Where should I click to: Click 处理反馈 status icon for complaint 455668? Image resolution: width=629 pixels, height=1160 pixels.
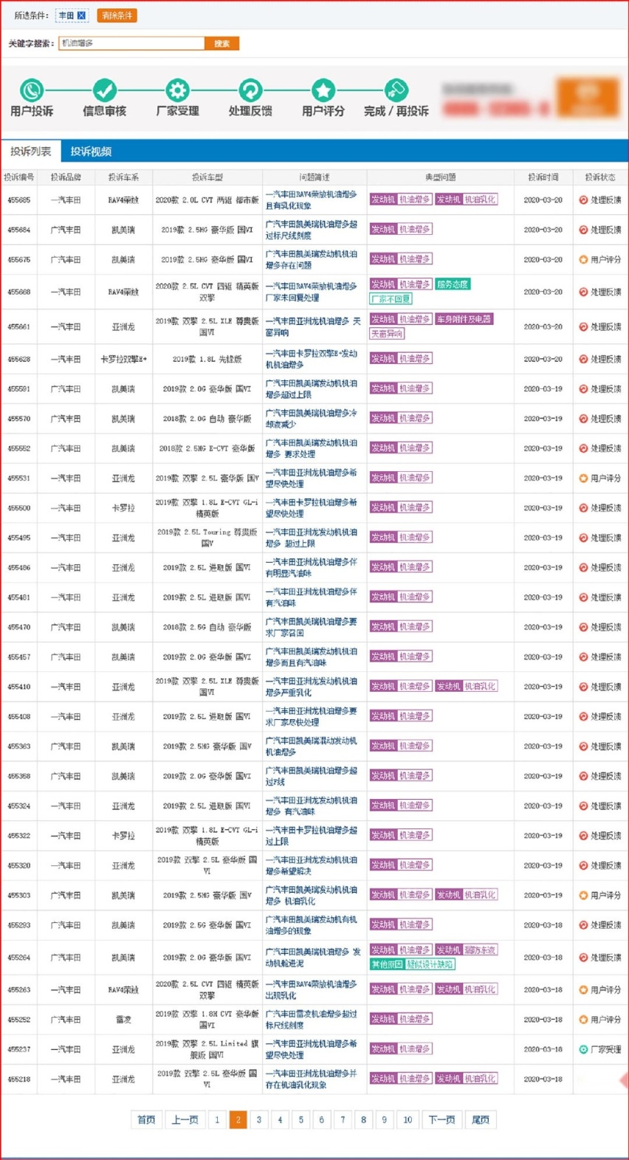click(x=583, y=292)
